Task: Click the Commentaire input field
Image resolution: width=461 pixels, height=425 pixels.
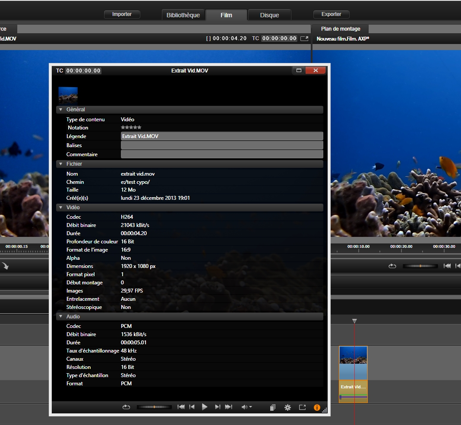Action: click(x=222, y=154)
